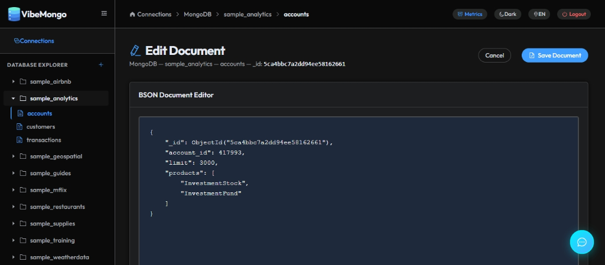This screenshot has height=265, width=605.
Task: Go to MongoDB in the breadcrumb
Action: click(x=197, y=14)
